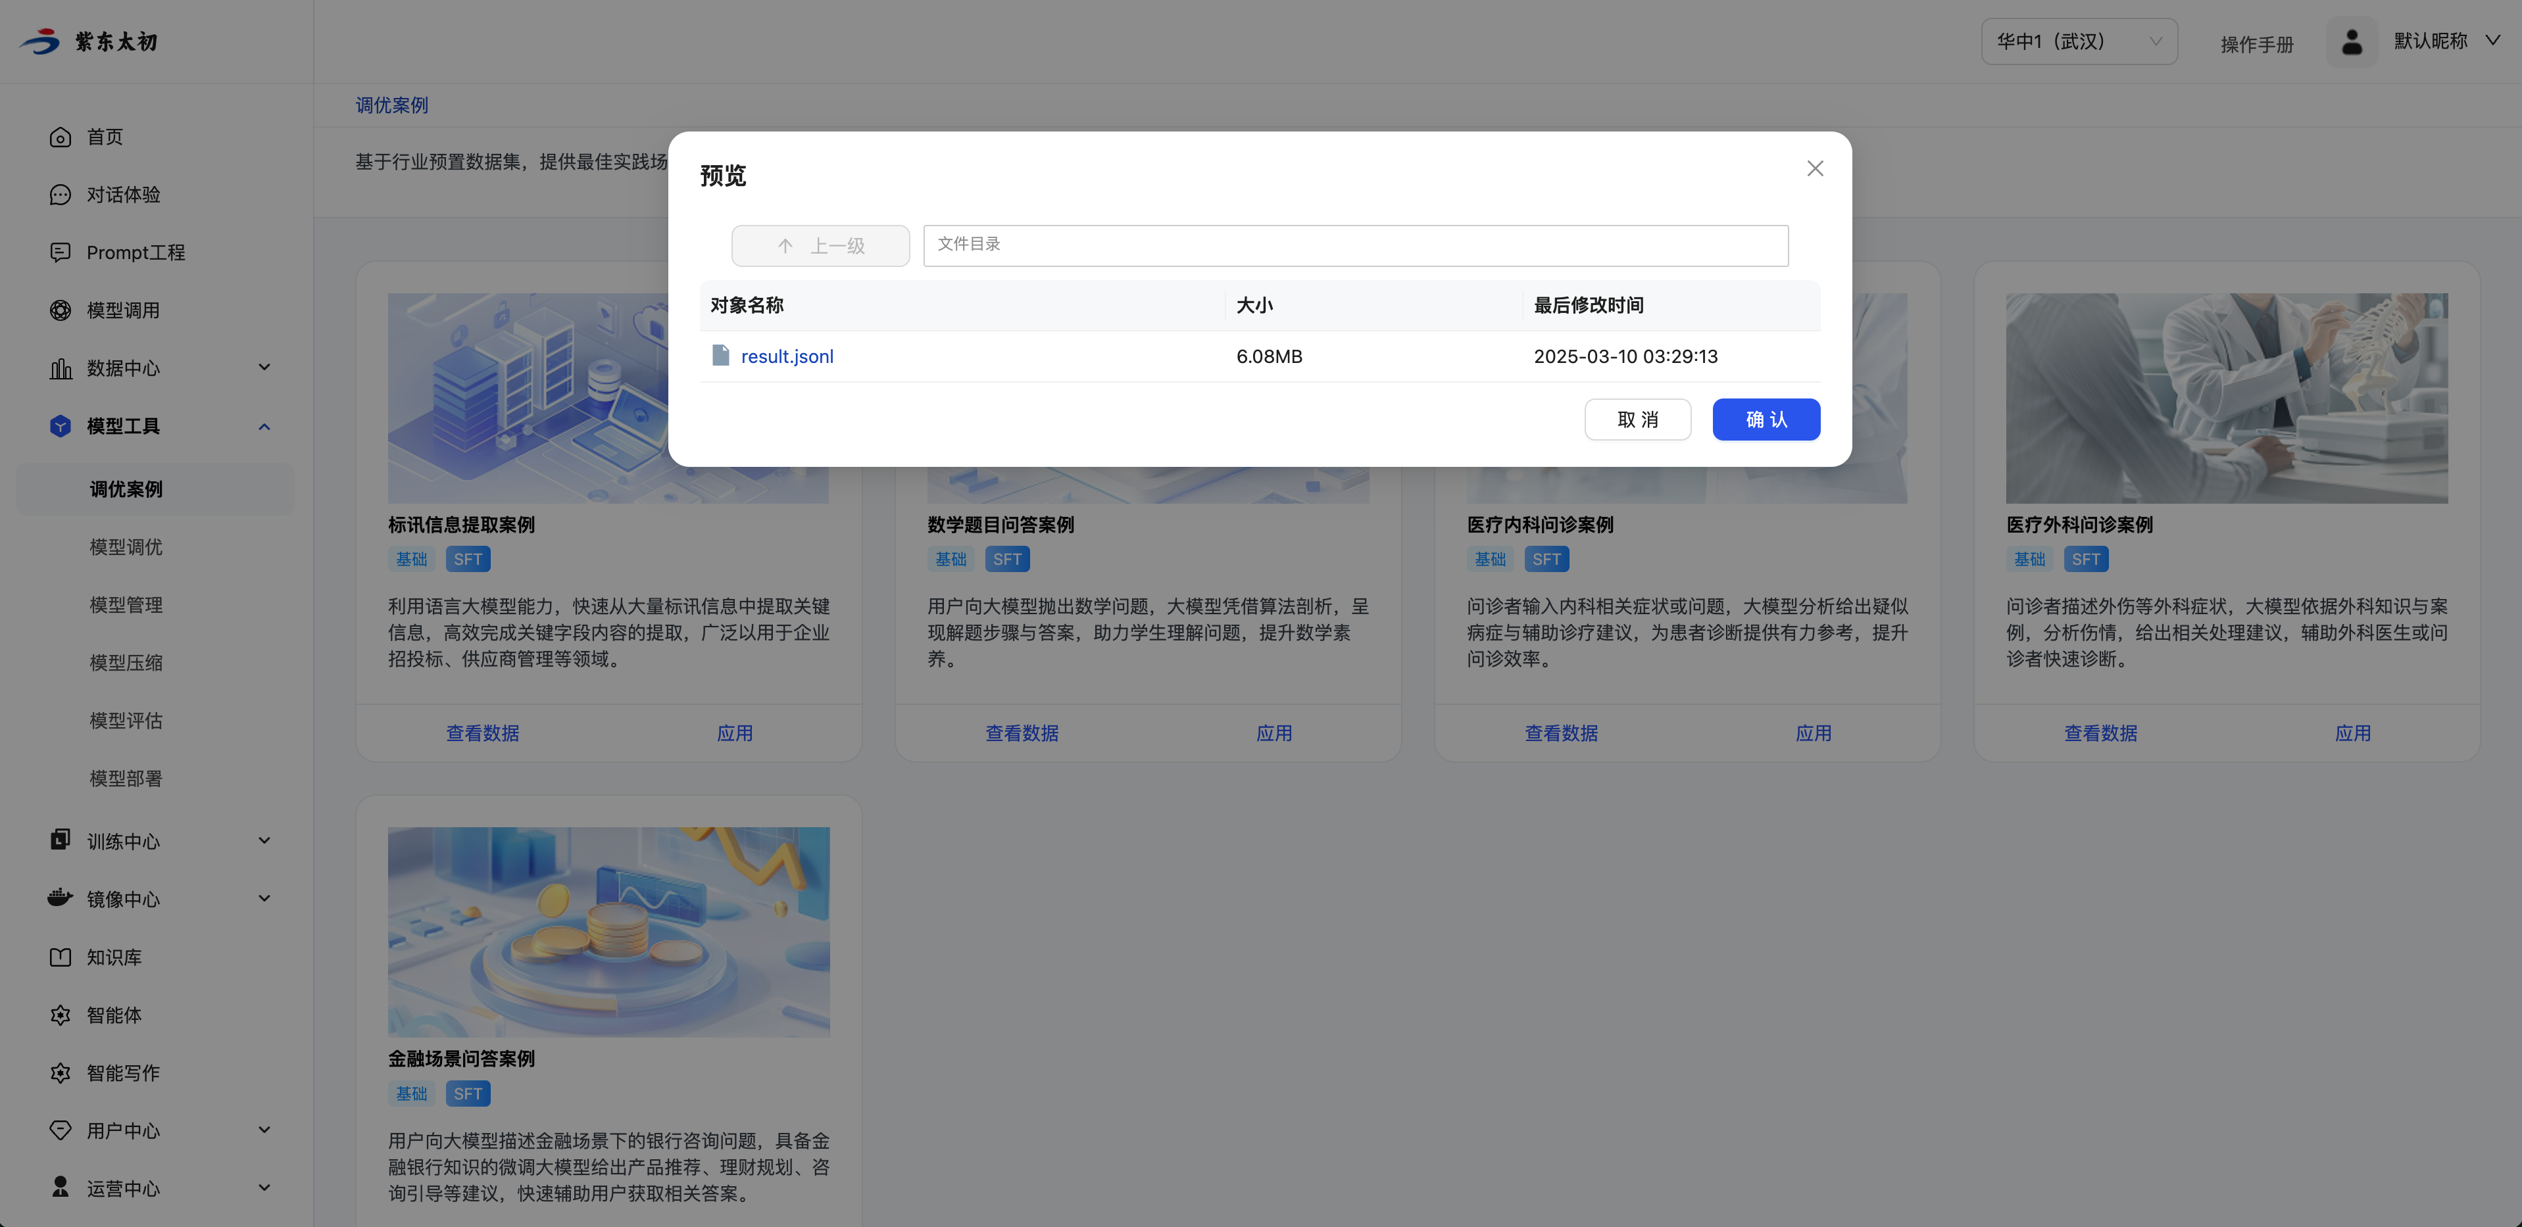Open the 模型调优 submenu item
Viewport: 2522px width, 1227px height.
[126, 547]
